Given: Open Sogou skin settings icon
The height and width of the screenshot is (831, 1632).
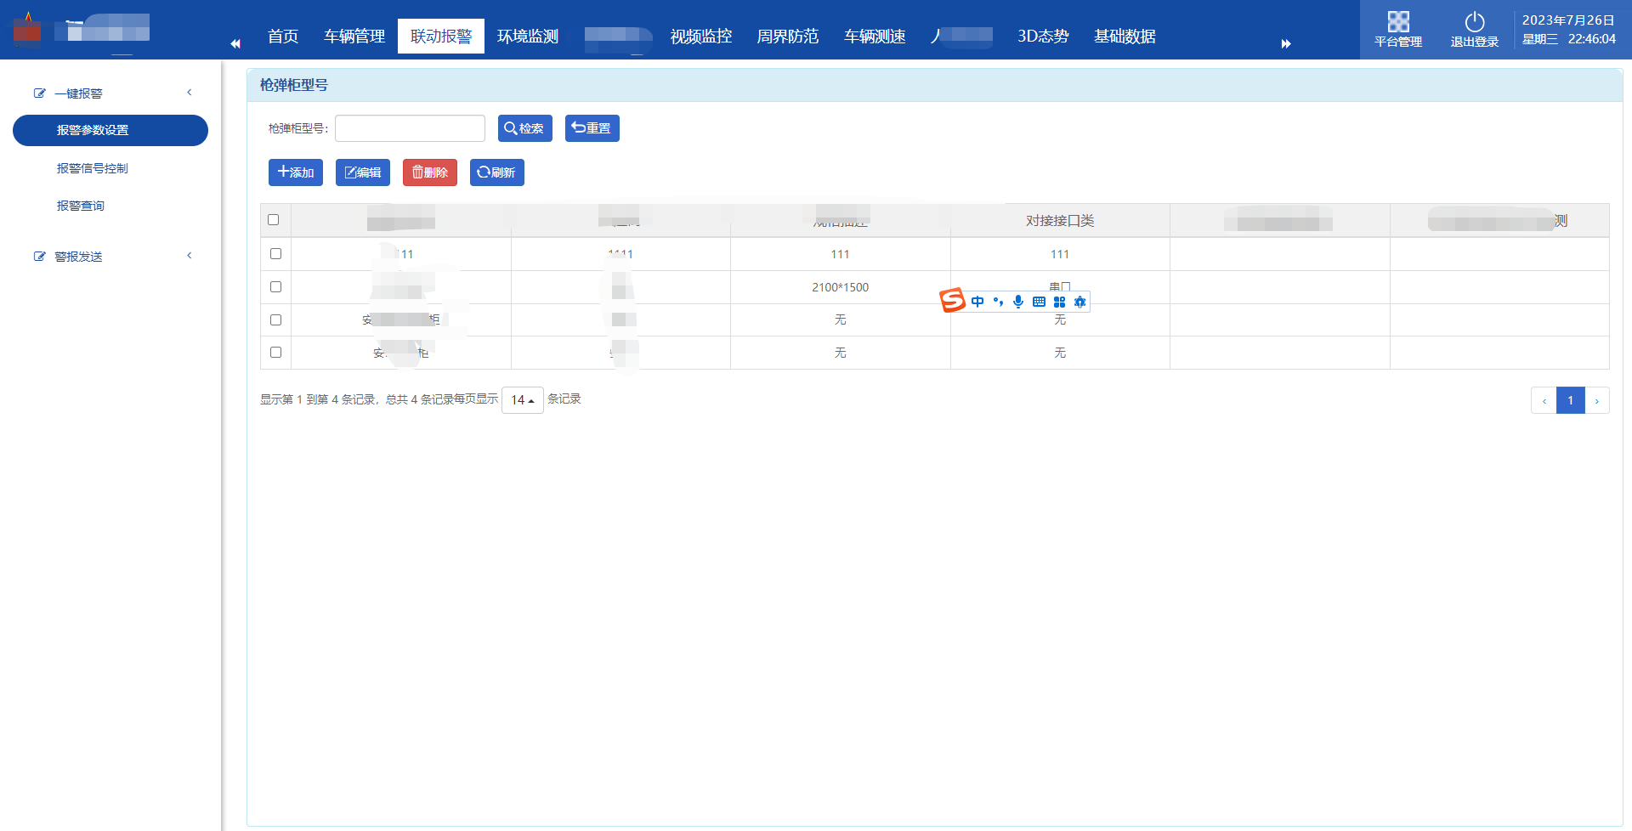Looking at the screenshot, I should (1079, 302).
